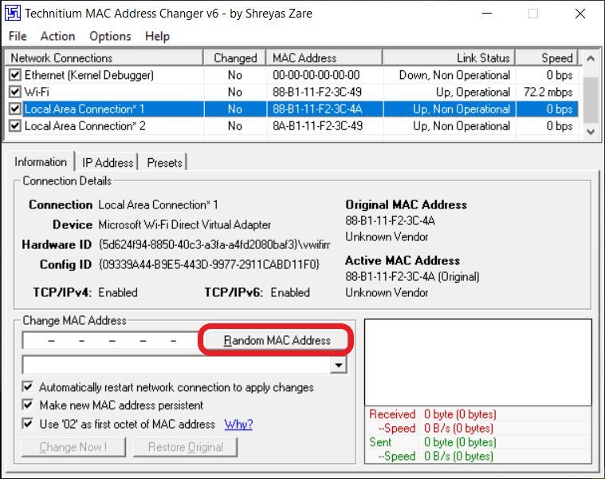Toggle the Wi-Fi connection checkbox
Screen dimensions: 605x479
(15, 92)
